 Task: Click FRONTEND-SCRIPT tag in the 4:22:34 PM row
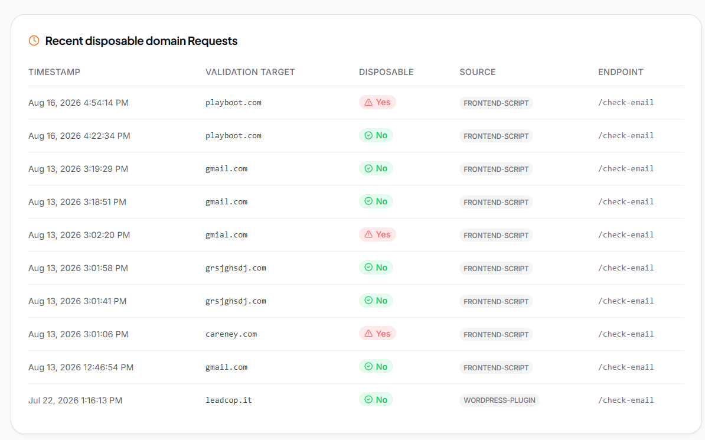[x=496, y=136]
